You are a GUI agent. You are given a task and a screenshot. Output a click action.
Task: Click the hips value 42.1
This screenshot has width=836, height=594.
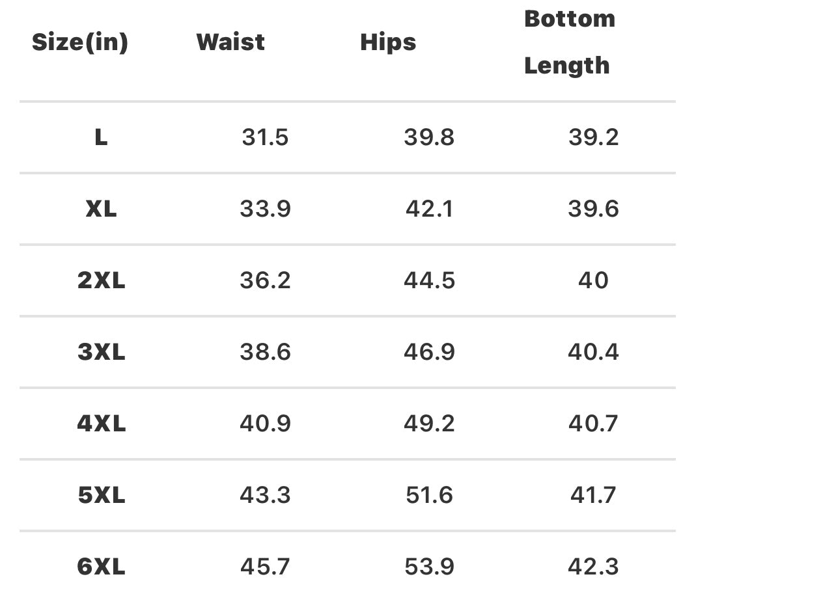point(429,209)
